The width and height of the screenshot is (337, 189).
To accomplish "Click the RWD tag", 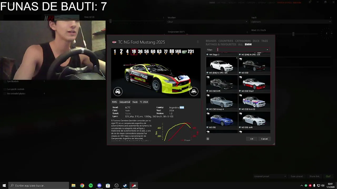I will 114,102.
